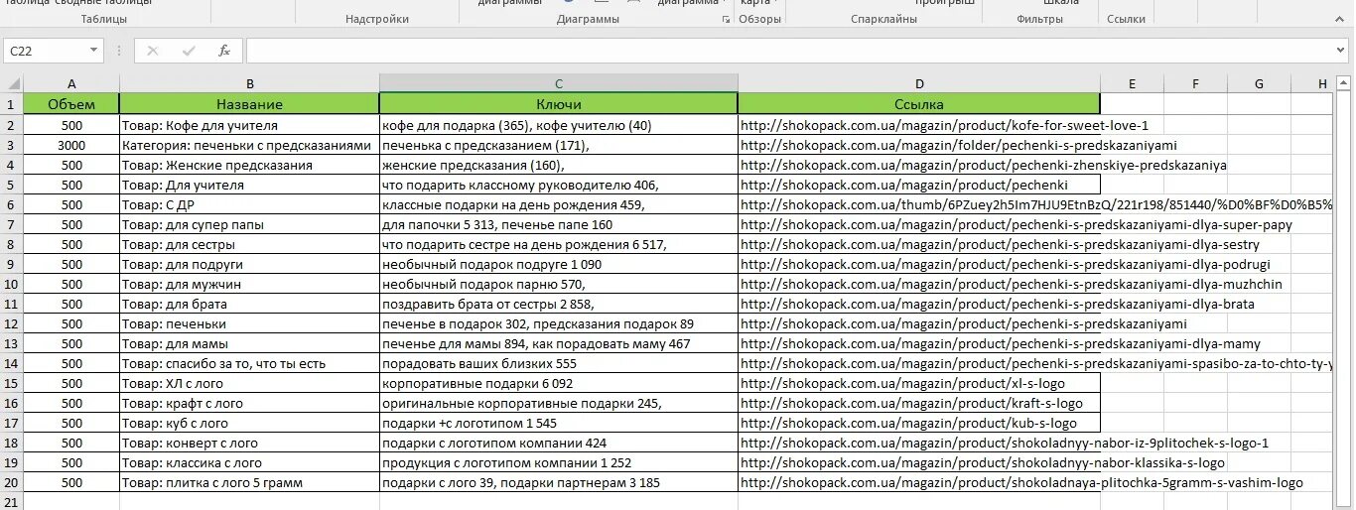Select column E header
Viewport: 1356px width, 510px height.
pyautogui.click(x=1133, y=84)
